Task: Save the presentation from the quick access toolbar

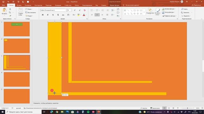Action: point(4,2)
